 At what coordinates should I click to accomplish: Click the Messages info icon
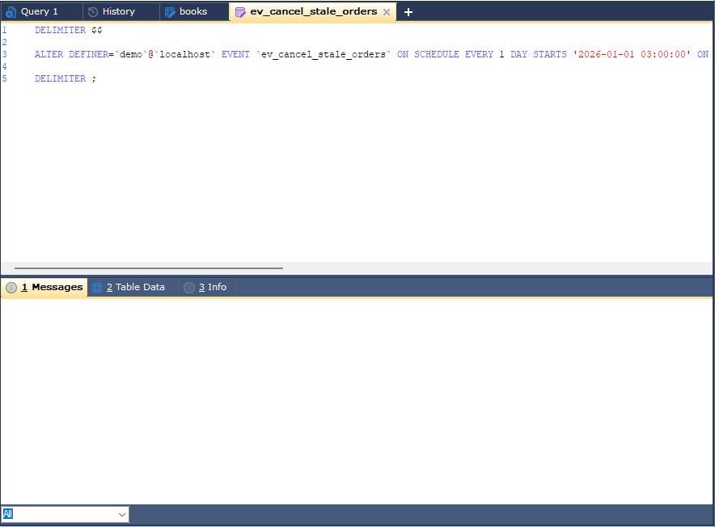click(x=11, y=287)
